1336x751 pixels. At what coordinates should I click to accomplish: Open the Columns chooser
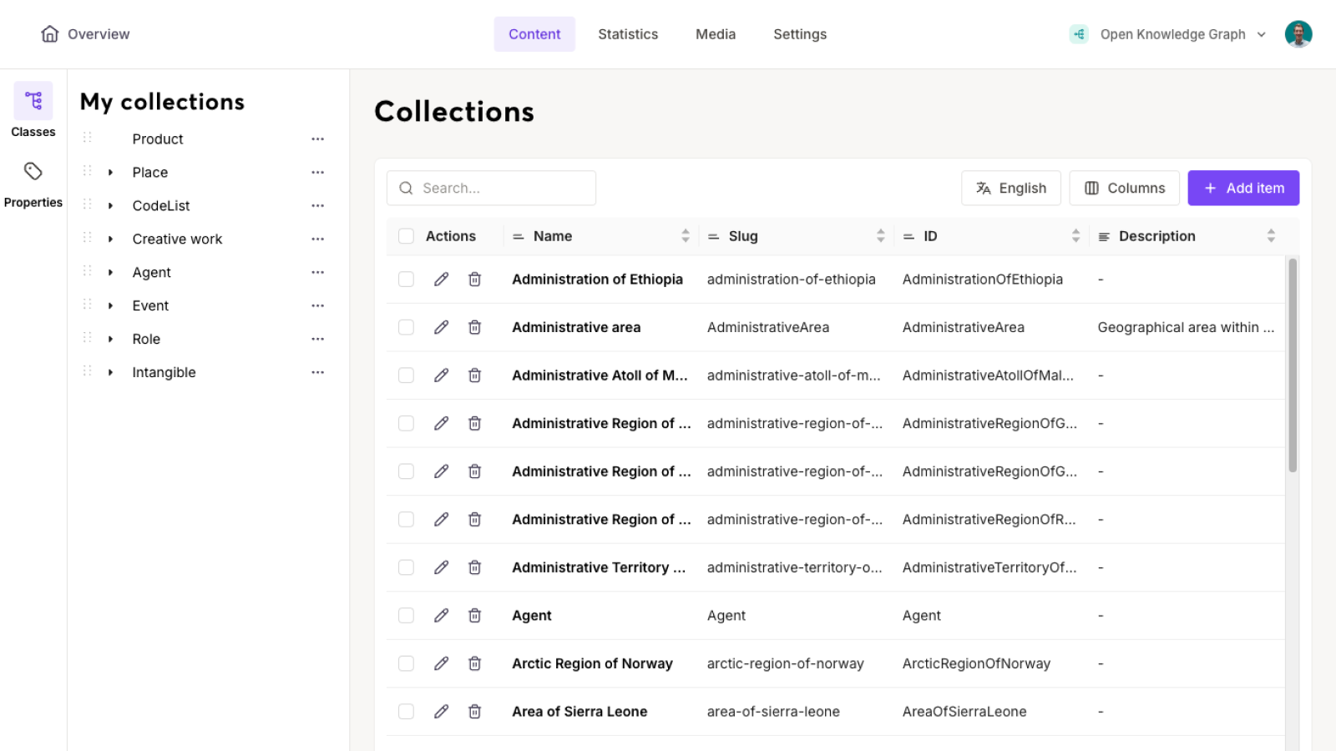[x=1124, y=188]
